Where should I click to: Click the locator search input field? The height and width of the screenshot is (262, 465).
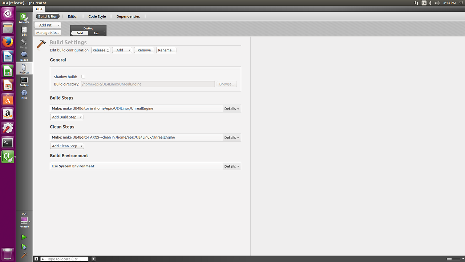tap(65, 259)
